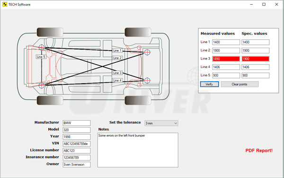The height and width of the screenshot is (178, 284).
Task: Maximize the TECH Software window
Action: click(264, 4)
